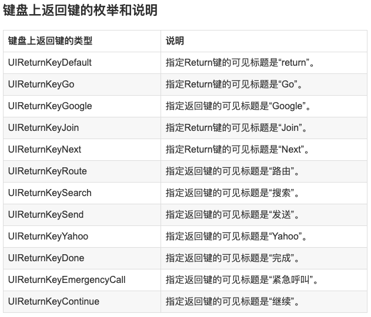Select UIReturnKeyGo cell
The width and height of the screenshot is (371, 317).
click(x=82, y=85)
